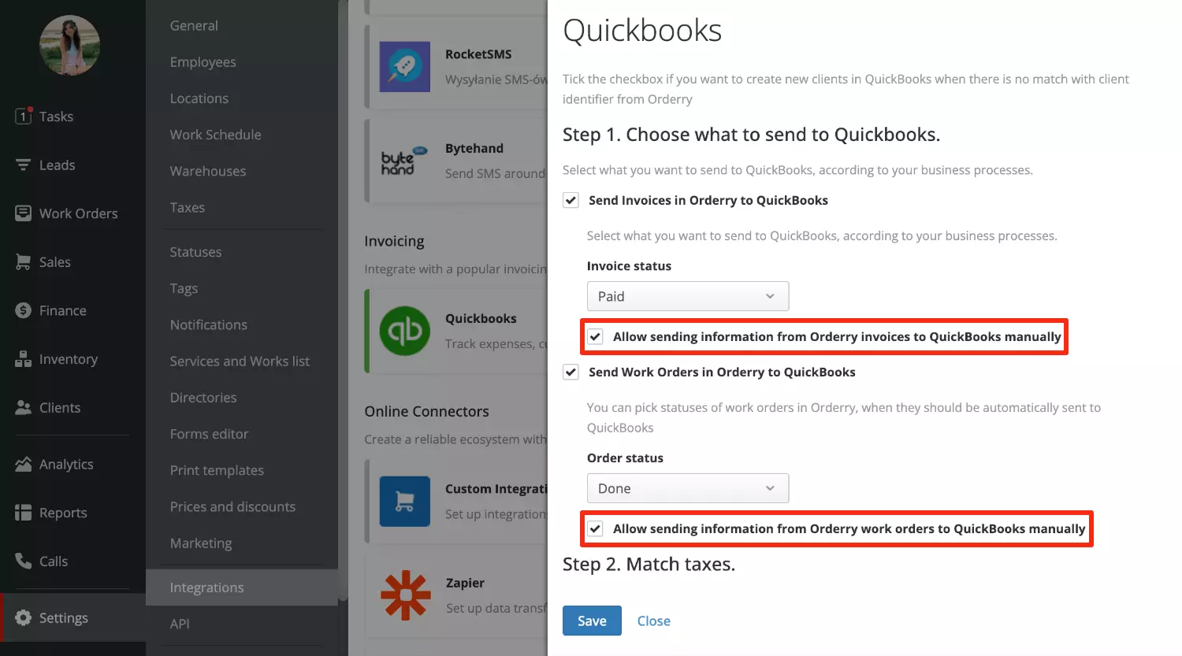Click the Custom Integration cart logo
This screenshot has width=1182, height=656.
coord(405,501)
